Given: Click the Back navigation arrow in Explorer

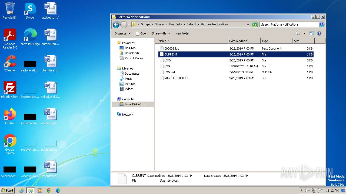Looking at the screenshot, I should tap(116, 25).
